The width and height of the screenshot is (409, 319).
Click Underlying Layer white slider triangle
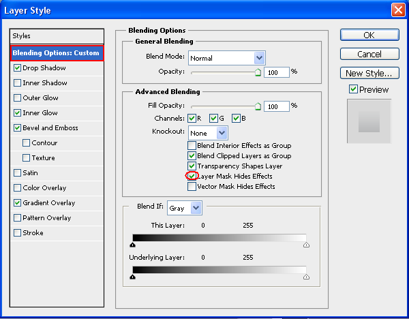tap(306, 277)
